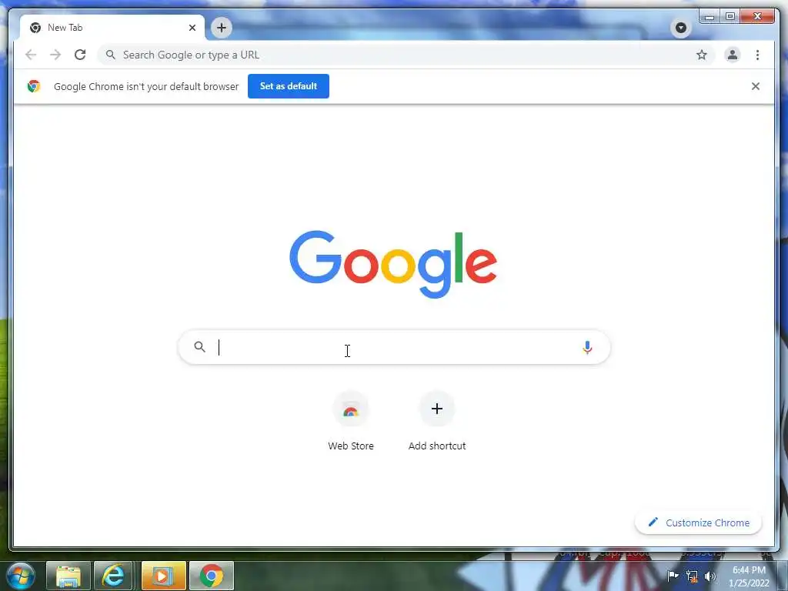The width and height of the screenshot is (788, 591).
Task: Click the Chrome icon in the taskbar
Action: [212, 576]
